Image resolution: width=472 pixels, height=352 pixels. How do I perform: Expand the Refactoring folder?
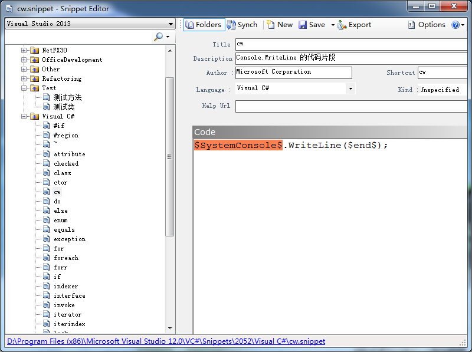click(24, 78)
